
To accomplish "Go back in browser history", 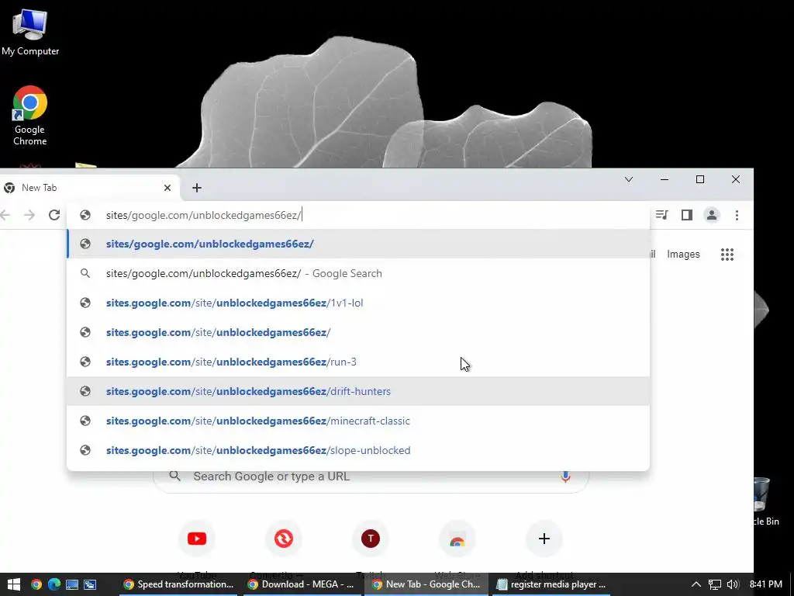I will [5, 215].
